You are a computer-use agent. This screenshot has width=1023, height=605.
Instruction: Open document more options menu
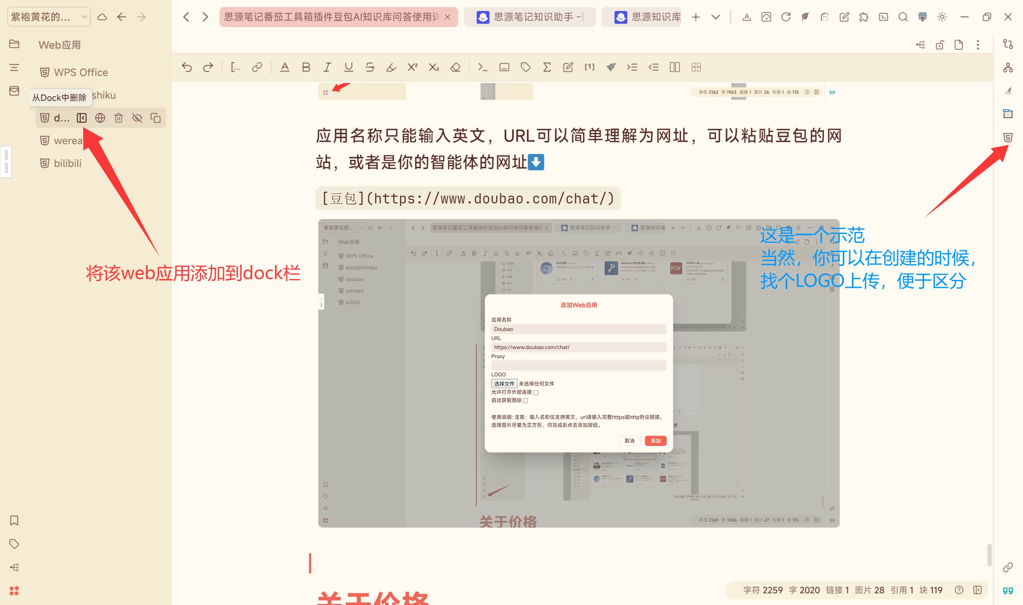coord(978,45)
